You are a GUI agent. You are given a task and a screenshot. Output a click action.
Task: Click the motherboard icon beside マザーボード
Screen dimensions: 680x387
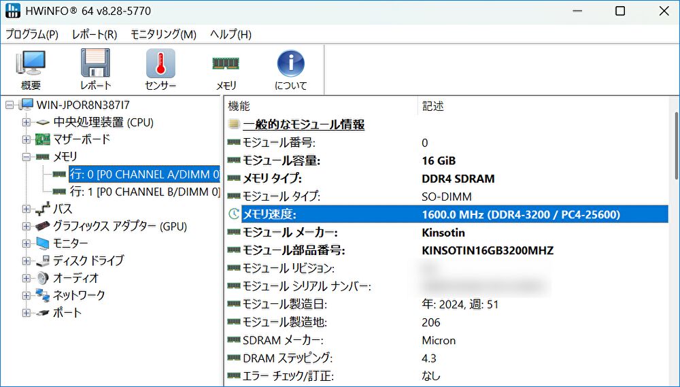point(42,139)
